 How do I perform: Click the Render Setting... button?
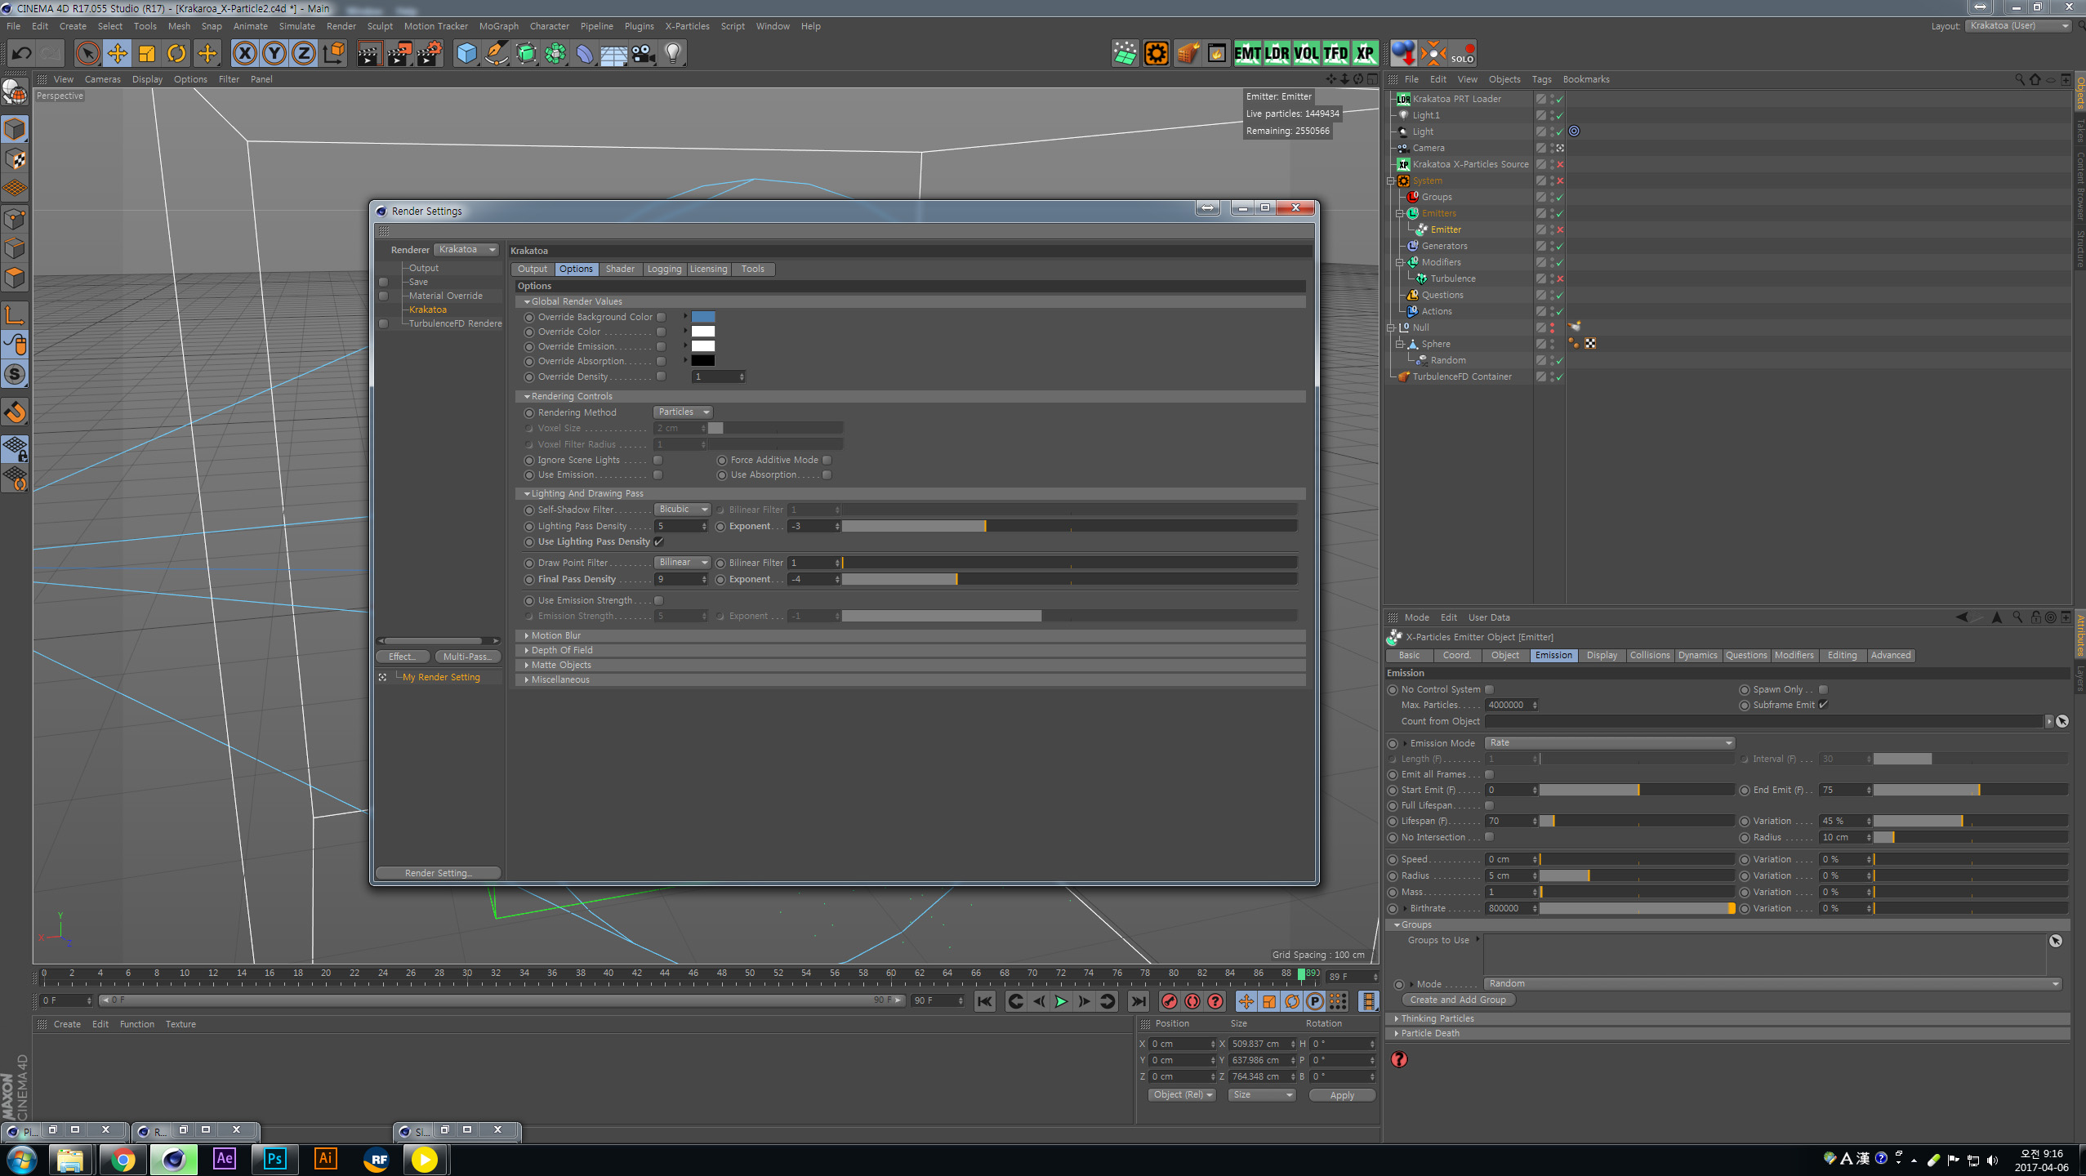point(439,873)
